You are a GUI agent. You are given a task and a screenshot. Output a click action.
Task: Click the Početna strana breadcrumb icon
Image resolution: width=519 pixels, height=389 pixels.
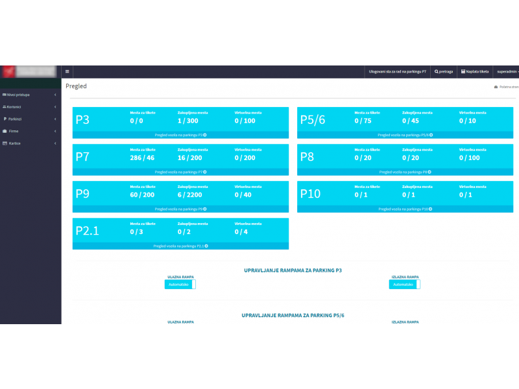click(x=496, y=87)
